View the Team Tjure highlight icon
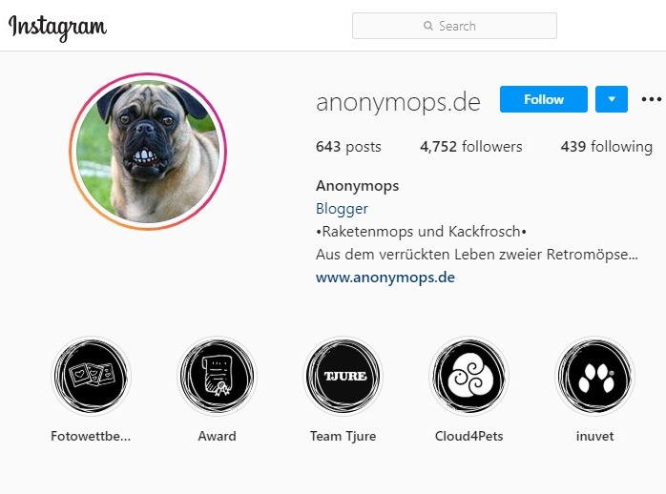 point(343,376)
